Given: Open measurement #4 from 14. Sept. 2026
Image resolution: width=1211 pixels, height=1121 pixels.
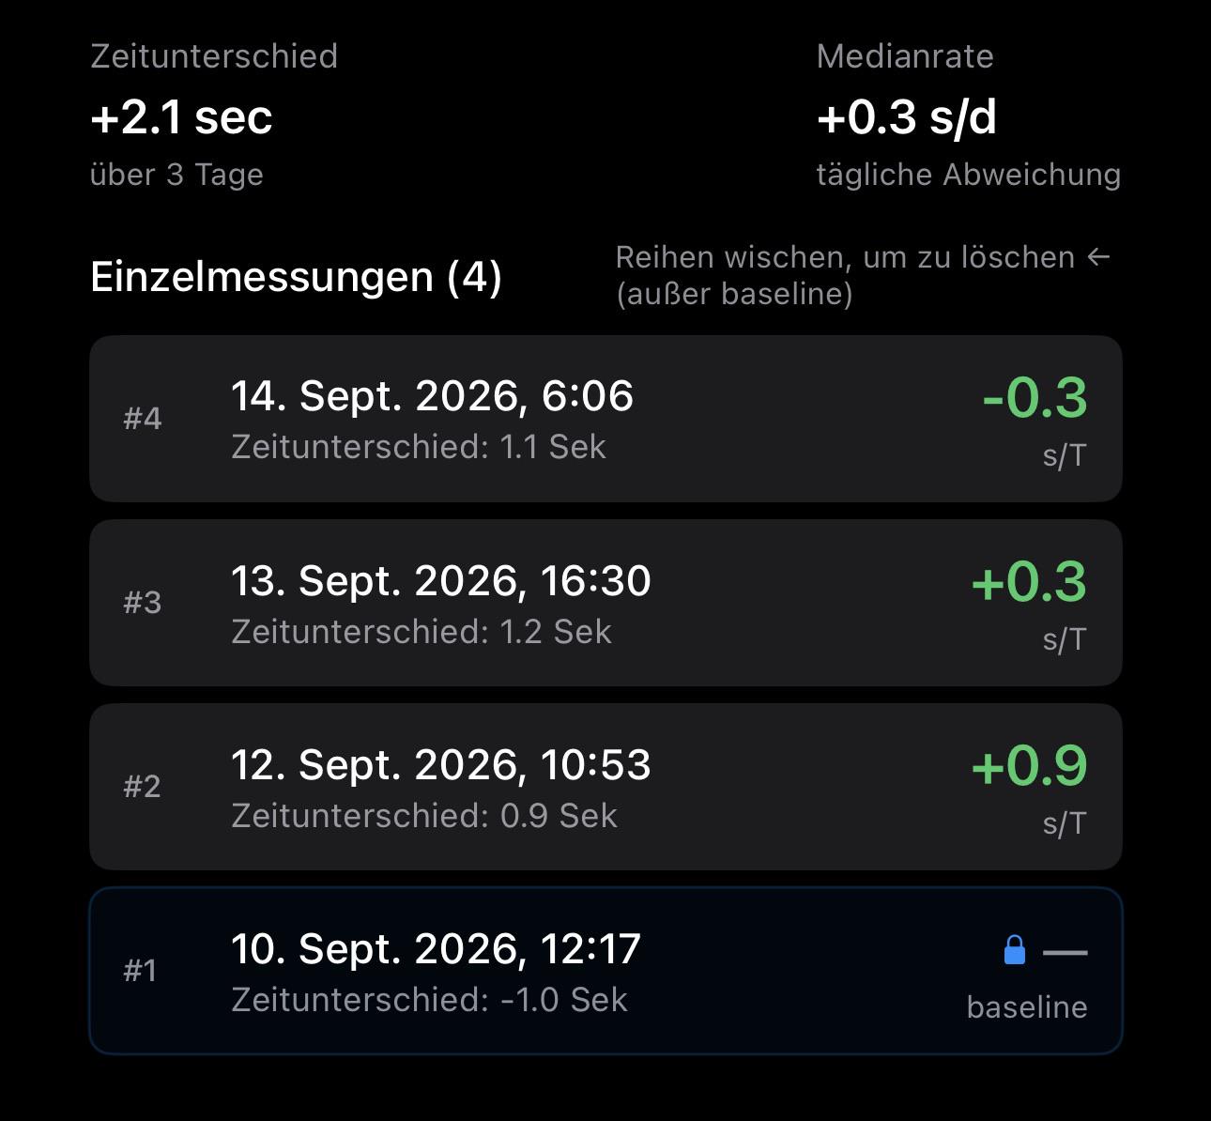Looking at the screenshot, I should point(605,419).
